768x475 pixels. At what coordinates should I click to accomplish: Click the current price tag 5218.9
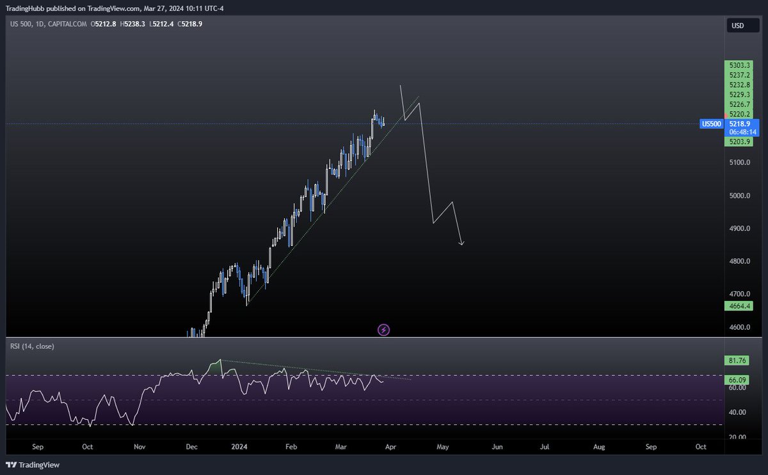click(741, 123)
